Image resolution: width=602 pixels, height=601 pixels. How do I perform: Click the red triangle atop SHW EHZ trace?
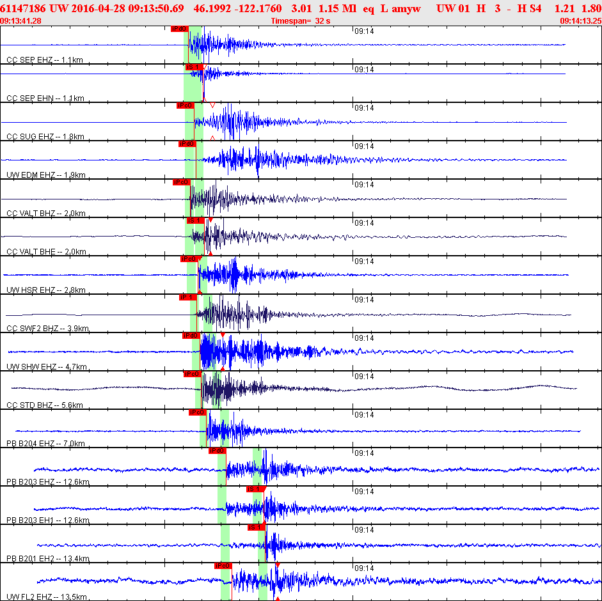tap(222, 335)
